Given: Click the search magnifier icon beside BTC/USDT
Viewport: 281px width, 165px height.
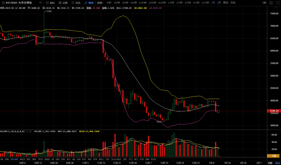Looking at the screenshot, I should coord(40,3).
